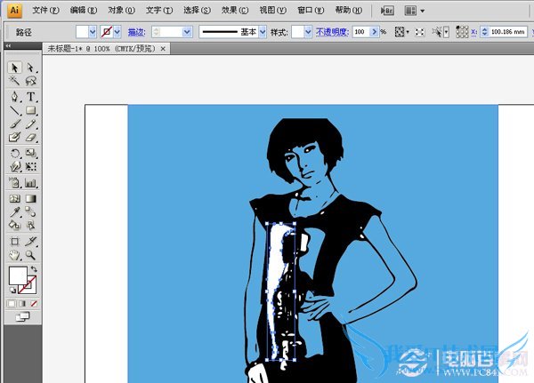Open the 文字 (Type) menu
The width and height of the screenshot is (534, 383).
(x=159, y=10)
